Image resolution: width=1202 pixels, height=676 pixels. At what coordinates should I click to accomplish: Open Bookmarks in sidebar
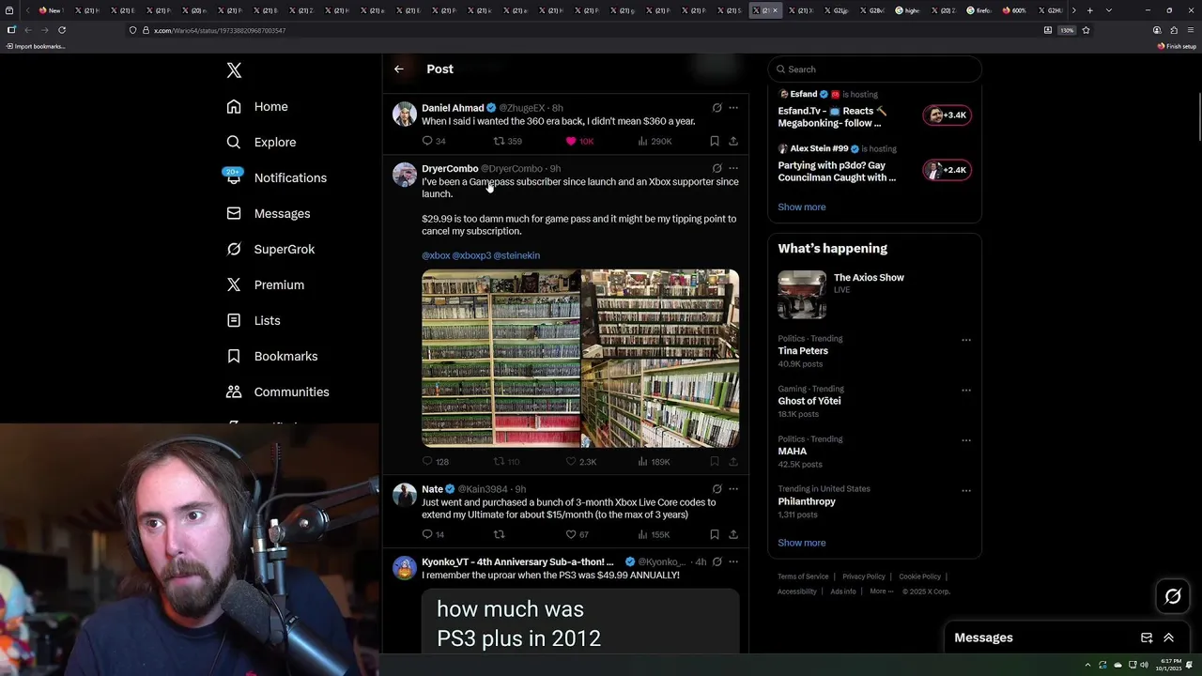[272, 357]
